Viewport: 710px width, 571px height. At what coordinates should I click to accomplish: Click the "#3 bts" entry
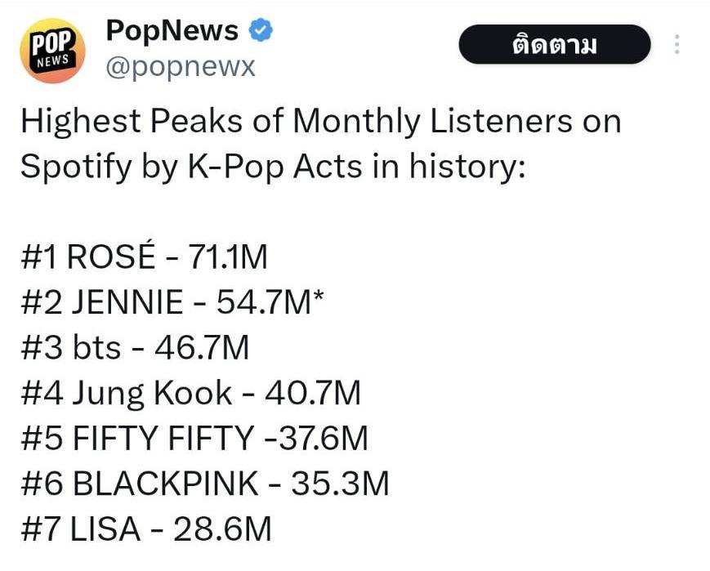point(70,349)
